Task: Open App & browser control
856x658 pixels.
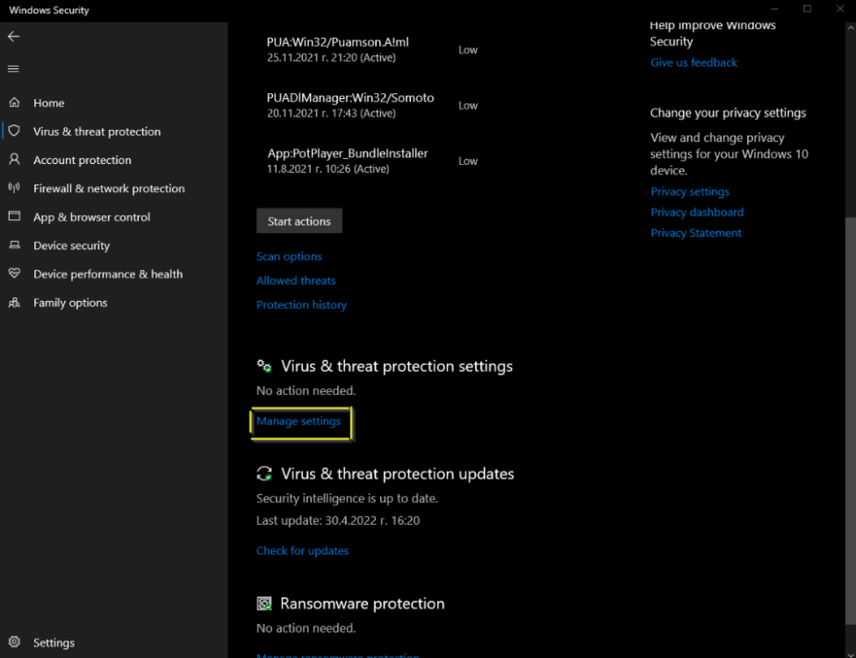Action: (x=114, y=217)
